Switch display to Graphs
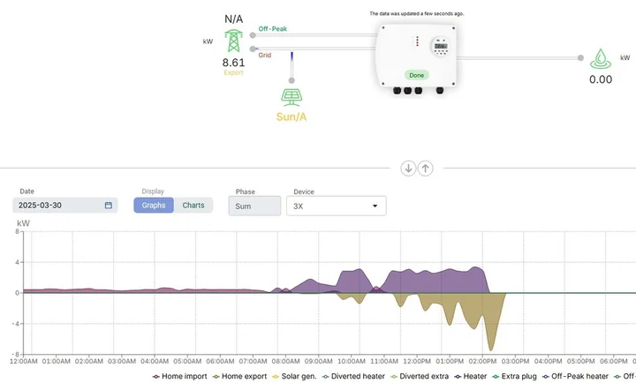The height and width of the screenshot is (383, 636). click(x=154, y=206)
